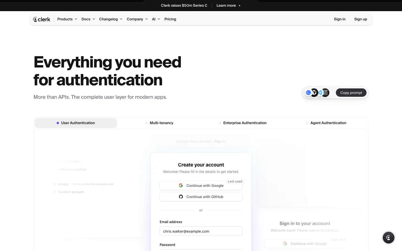Viewport: 402px width, 251px height.
Task: Go to the Pricing page
Action: [170, 19]
